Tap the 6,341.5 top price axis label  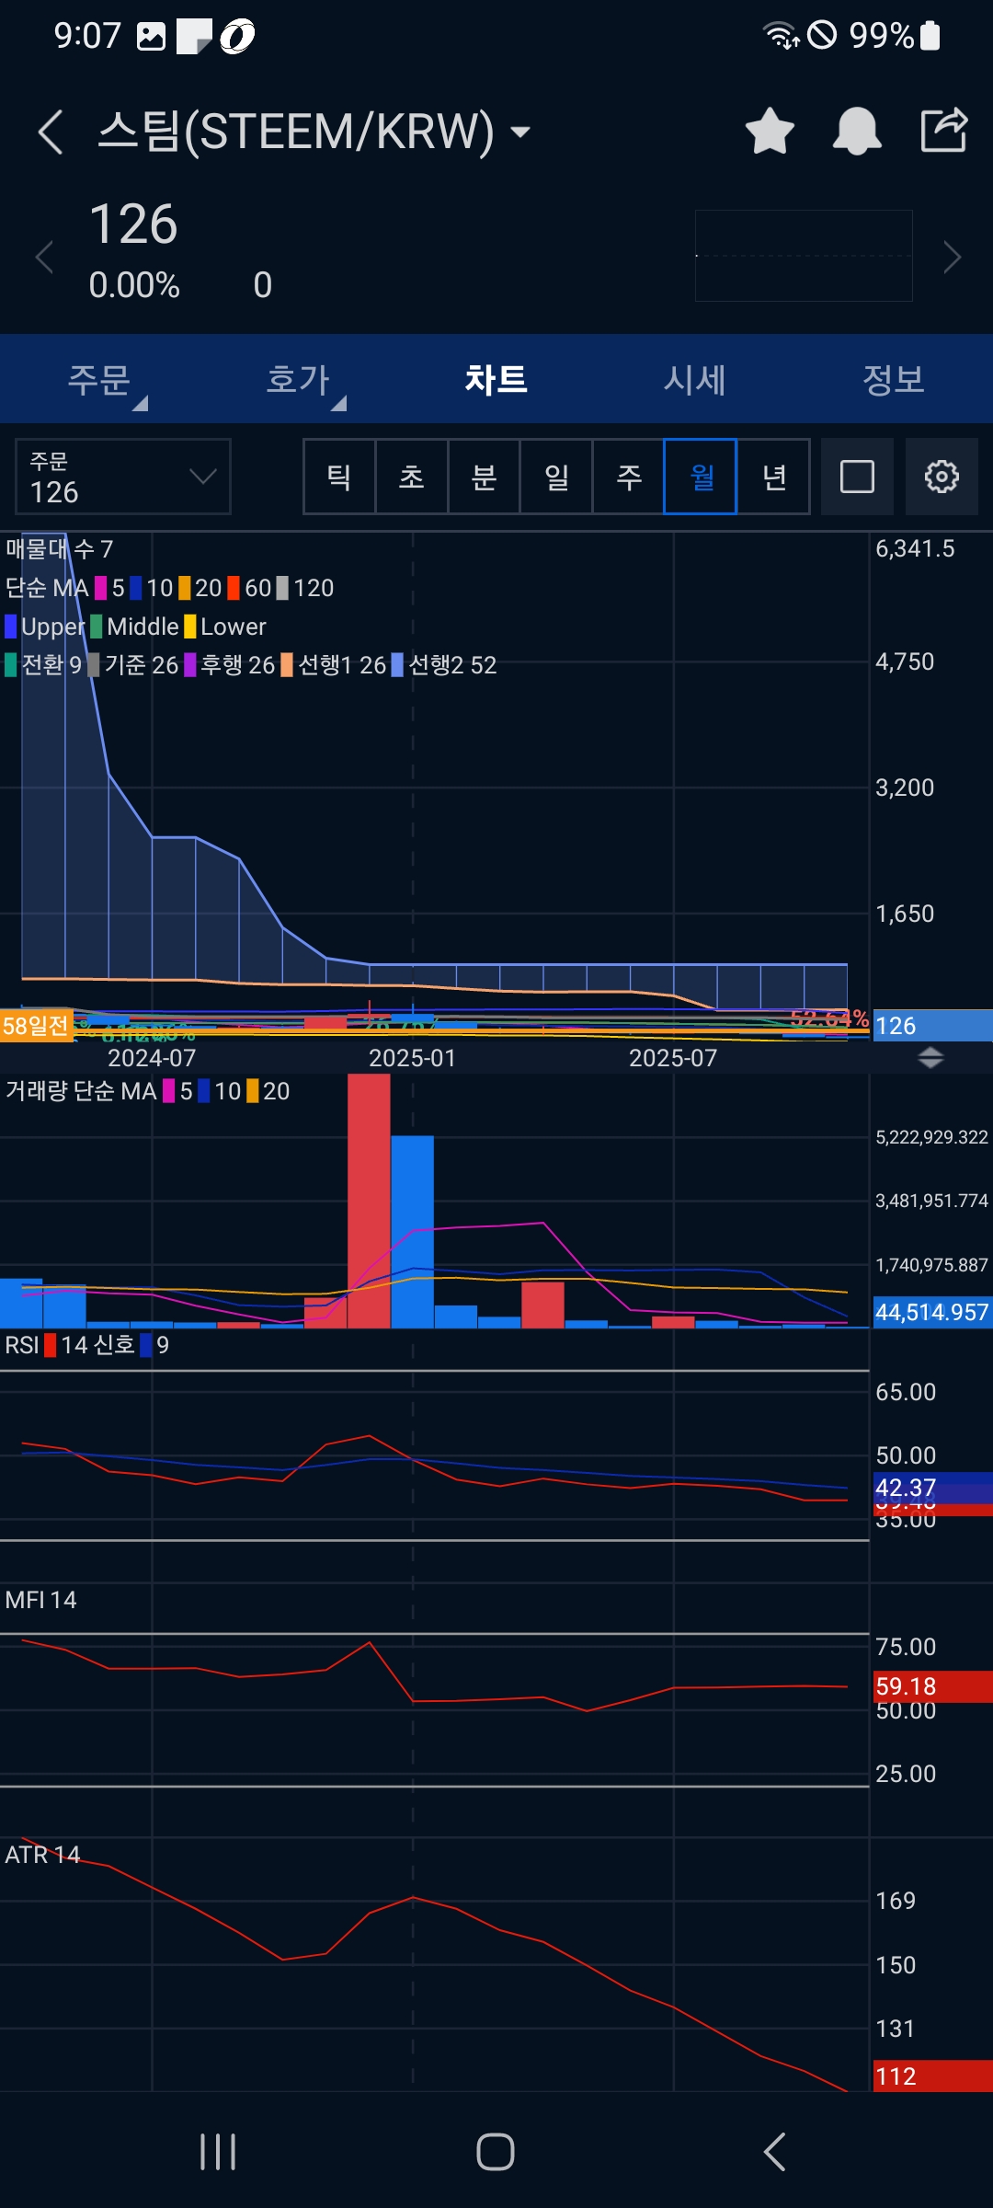[x=915, y=549]
